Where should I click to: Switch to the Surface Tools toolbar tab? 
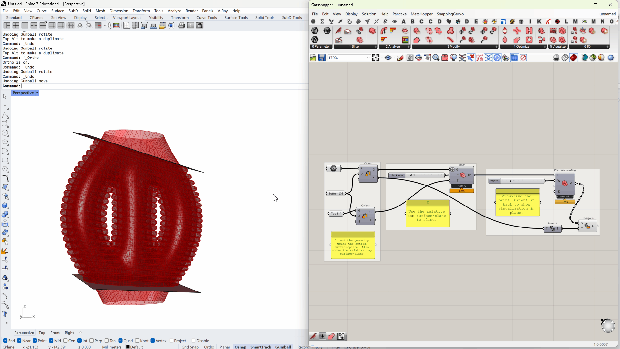[x=236, y=18]
